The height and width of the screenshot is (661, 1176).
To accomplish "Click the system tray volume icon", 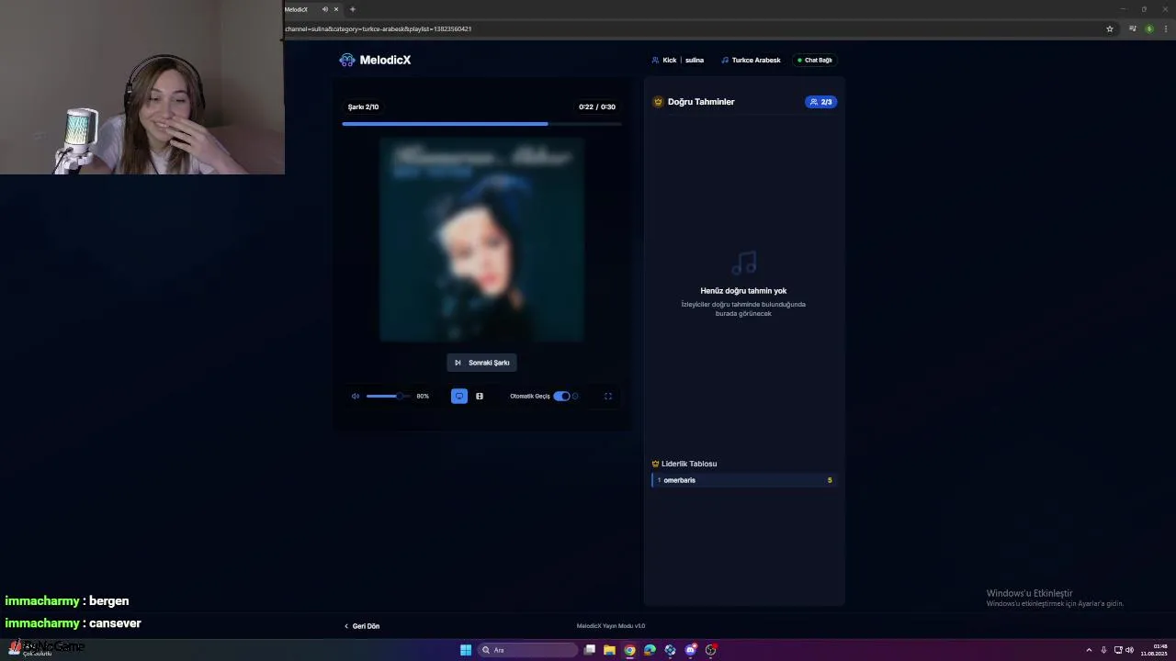I will point(1129,650).
